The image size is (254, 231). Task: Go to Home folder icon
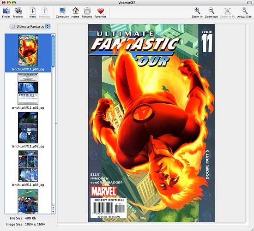pos(75,12)
